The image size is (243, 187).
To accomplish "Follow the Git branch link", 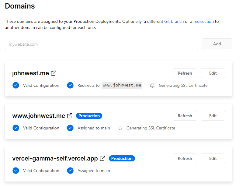I will (174, 22).
